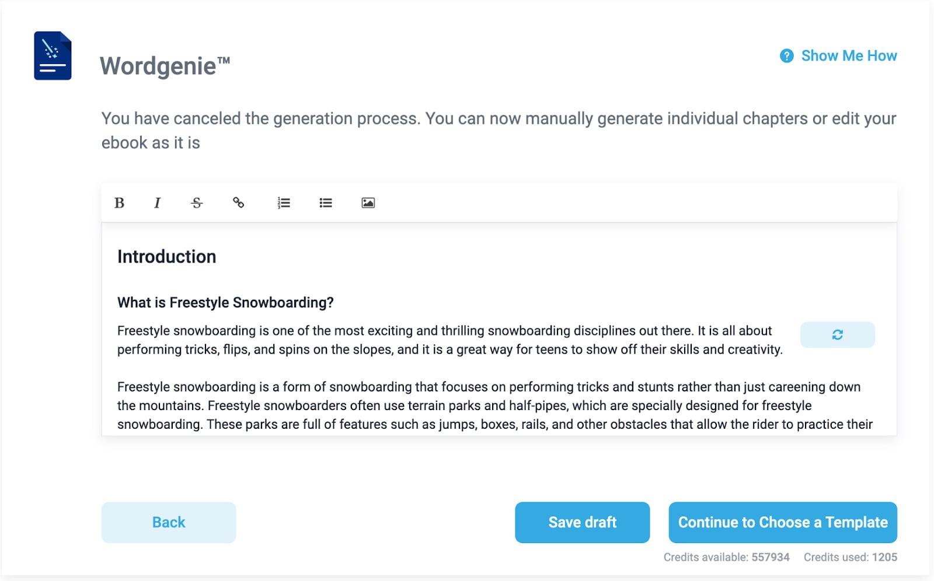934x581 pixels.
Task: Click the question mark help icon
Action: point(786,56)
